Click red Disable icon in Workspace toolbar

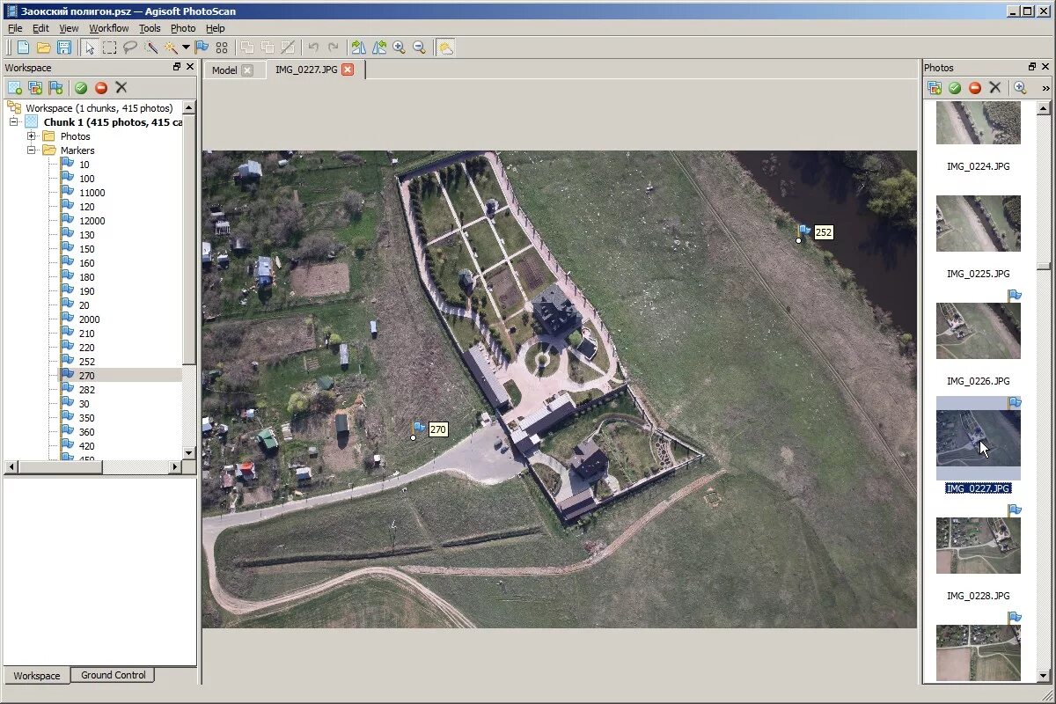tap(101, 87)
